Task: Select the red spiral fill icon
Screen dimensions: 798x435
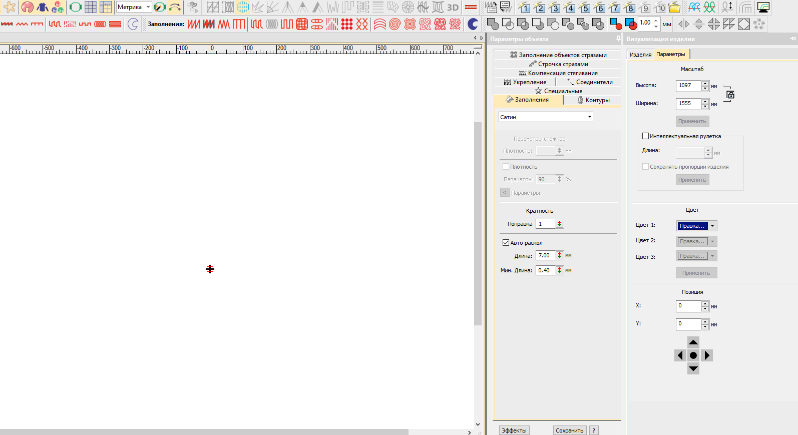Action: [394, 24]
